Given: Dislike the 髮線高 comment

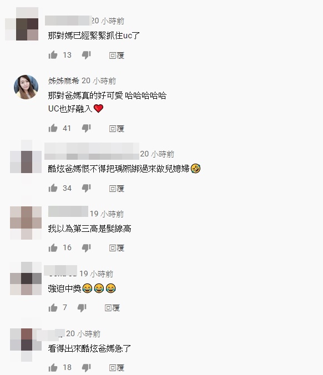Looking at the screenshot, I should 87,248.
